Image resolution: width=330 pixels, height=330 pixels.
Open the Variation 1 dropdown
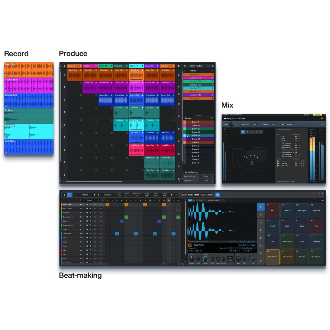click(x=110, y=195)
